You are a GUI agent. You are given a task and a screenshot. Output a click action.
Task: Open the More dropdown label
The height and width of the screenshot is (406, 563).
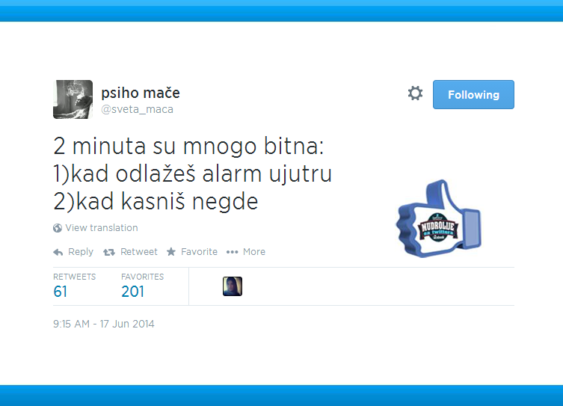pos(254,252)
